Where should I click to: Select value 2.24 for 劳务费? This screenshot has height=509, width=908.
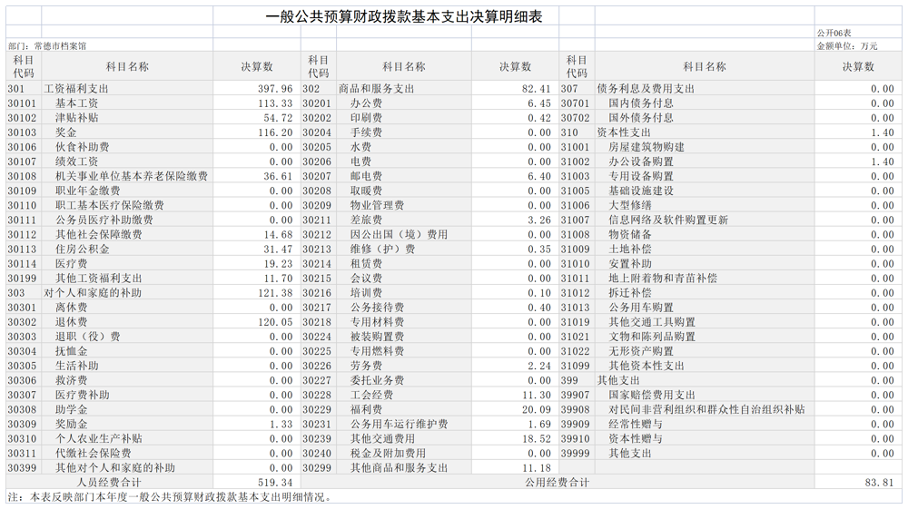[x=539, y=366]
